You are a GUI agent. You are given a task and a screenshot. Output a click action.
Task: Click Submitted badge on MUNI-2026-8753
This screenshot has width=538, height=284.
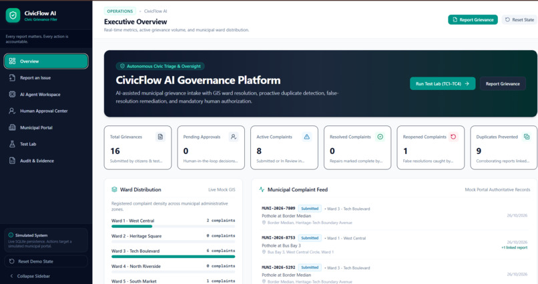[x=310, y=238]
